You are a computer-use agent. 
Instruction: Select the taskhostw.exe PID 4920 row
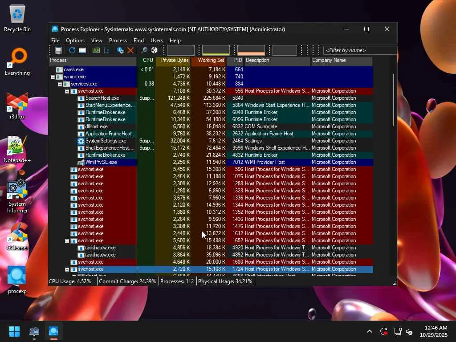(x=211, y=248)
